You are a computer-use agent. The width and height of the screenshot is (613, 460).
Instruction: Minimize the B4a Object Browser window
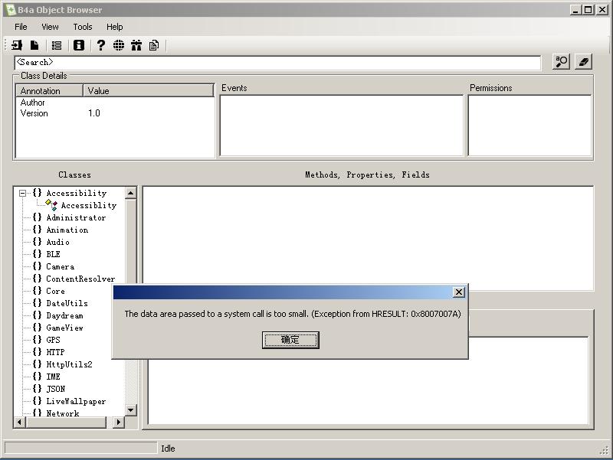(x=575, y=10)
